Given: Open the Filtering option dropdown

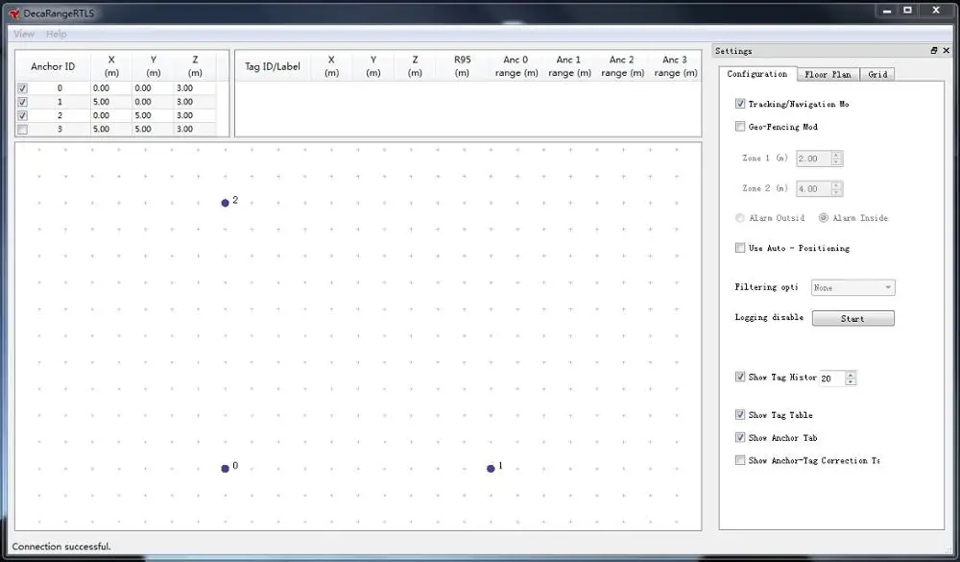Looking at the screenshot, I should (x=852, y=287).
